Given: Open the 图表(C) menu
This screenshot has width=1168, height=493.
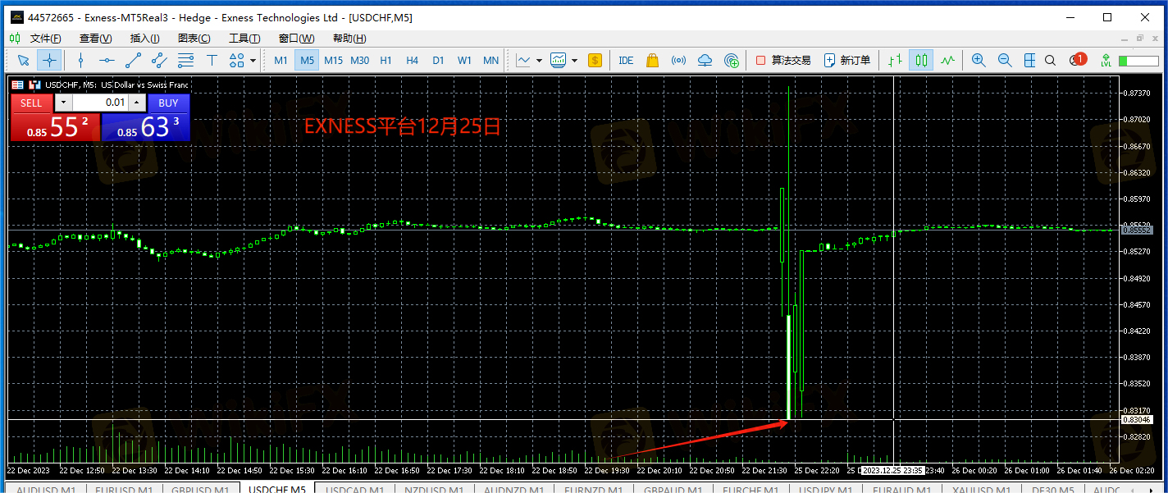Looking at the screenshot, I should 194,38.
